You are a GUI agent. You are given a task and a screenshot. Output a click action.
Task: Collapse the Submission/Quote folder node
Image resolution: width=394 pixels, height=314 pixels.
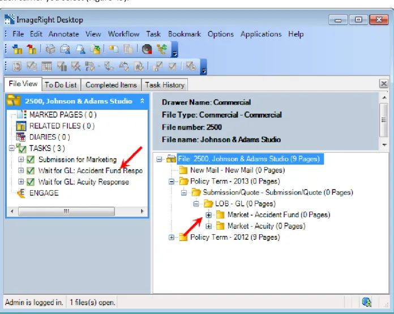point(183,192)
